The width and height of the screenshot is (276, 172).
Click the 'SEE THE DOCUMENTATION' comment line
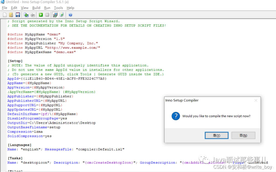click(x=87, y=26)
